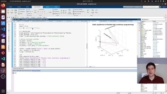Screen dimensions: 167x94
Task: Toggle Underline text formatting
Action: [42, 11]
